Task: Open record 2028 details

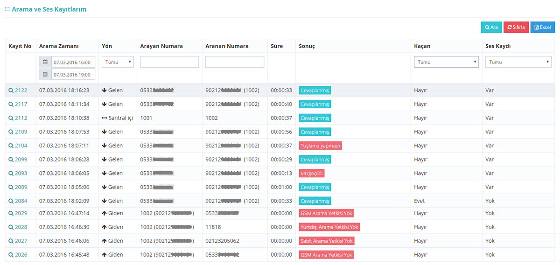Action: tap(18, 227)
